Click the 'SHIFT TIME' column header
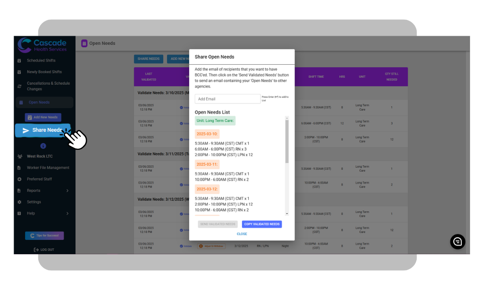Screen dimensions: 484x290 coord(316,77)
